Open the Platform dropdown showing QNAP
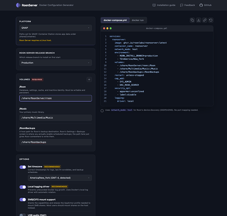The width and height of the screenshot is (227, 216). pyautogui.click(x=55, y=28)
